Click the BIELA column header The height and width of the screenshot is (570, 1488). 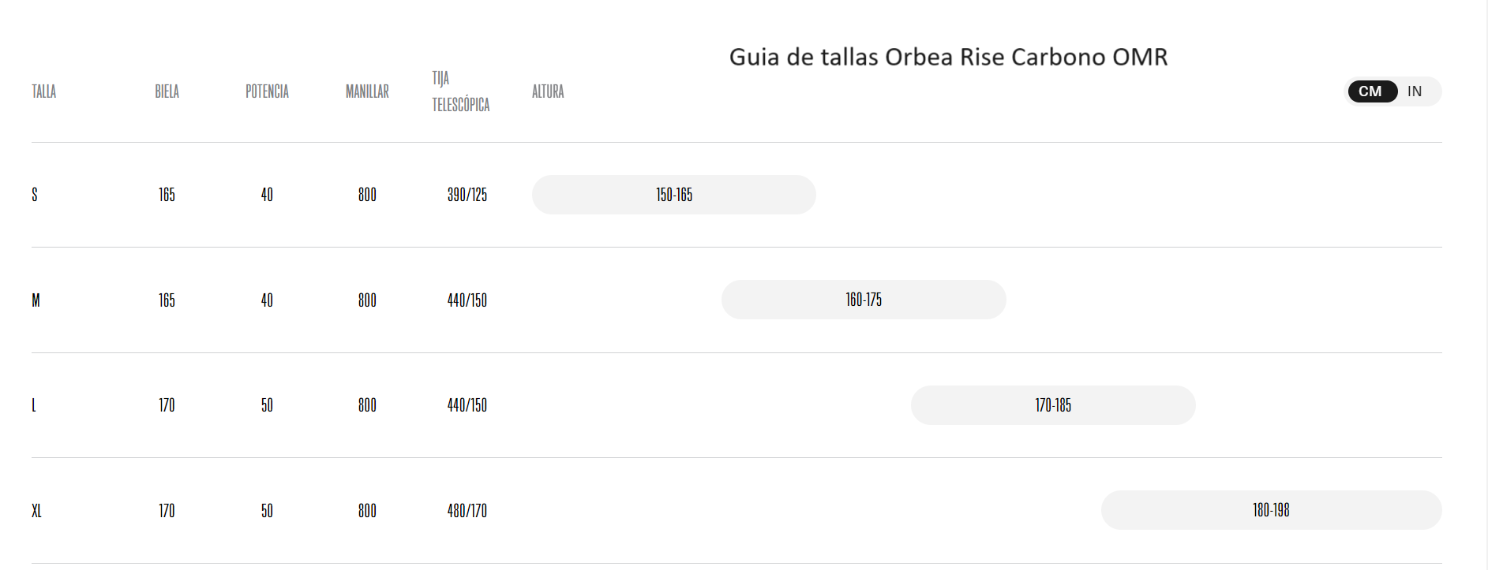pos(167,91)
